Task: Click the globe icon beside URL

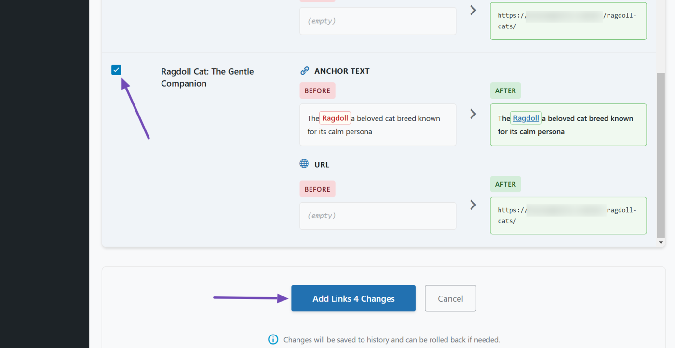Action: [304, 164]
